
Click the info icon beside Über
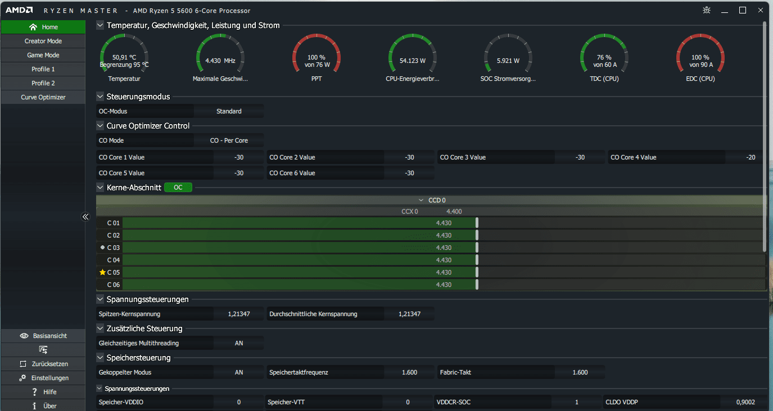pyautogui.click(x=35, y=406)
